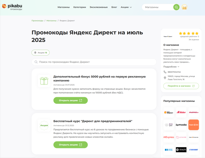Open the pink store logo beside AliExpress
Image resolution: width=205 pixels, height=158 pixels.
181,137
